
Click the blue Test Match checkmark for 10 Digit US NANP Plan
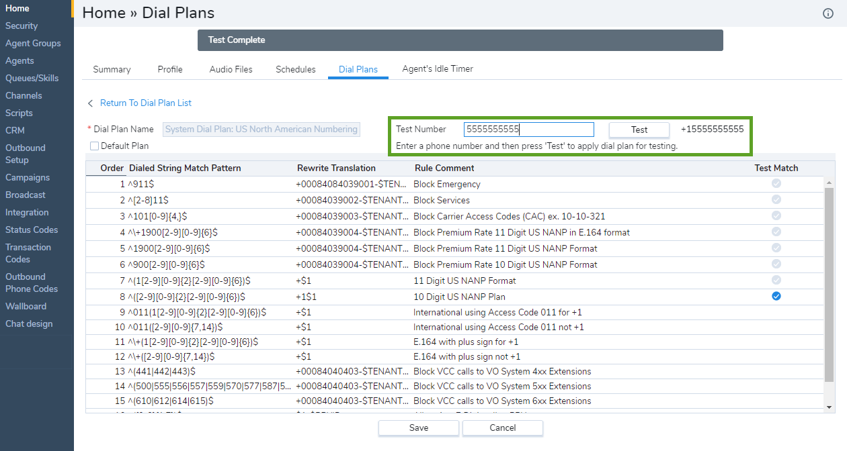776,296
